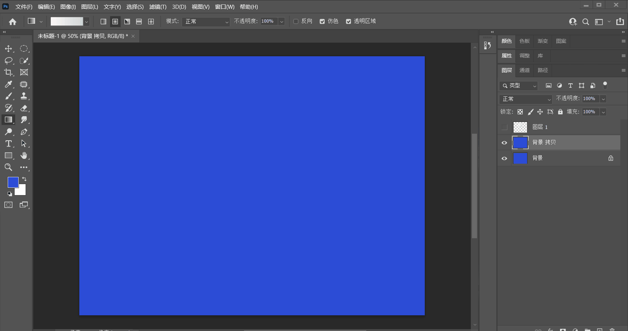Open the 模式 blend mode dropdown

[206, 22]
